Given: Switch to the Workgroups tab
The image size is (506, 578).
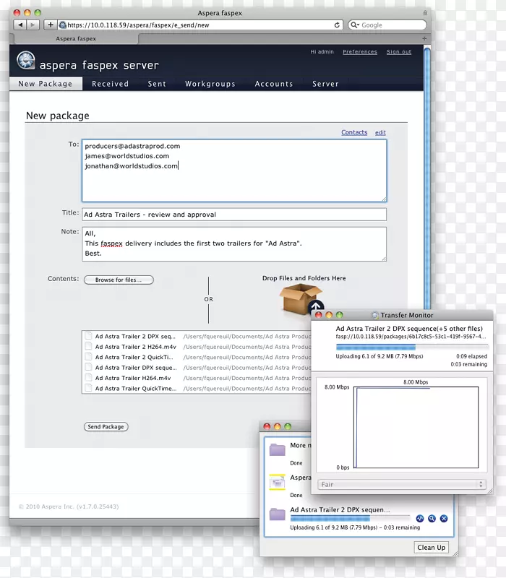Looking at the screenshot, I should (x=210, y=84).
